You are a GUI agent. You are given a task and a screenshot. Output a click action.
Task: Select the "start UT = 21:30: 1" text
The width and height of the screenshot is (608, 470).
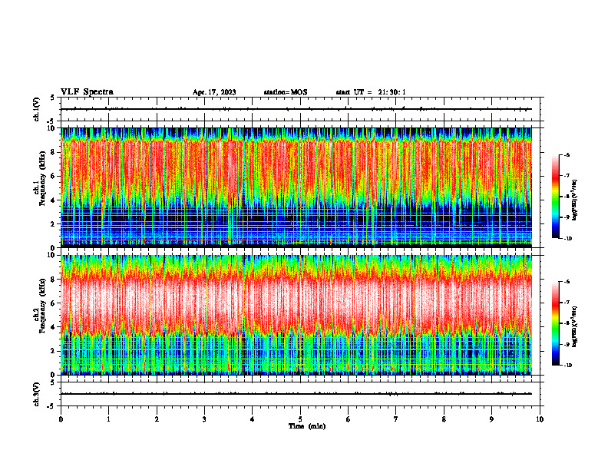[x=371, y=92]
